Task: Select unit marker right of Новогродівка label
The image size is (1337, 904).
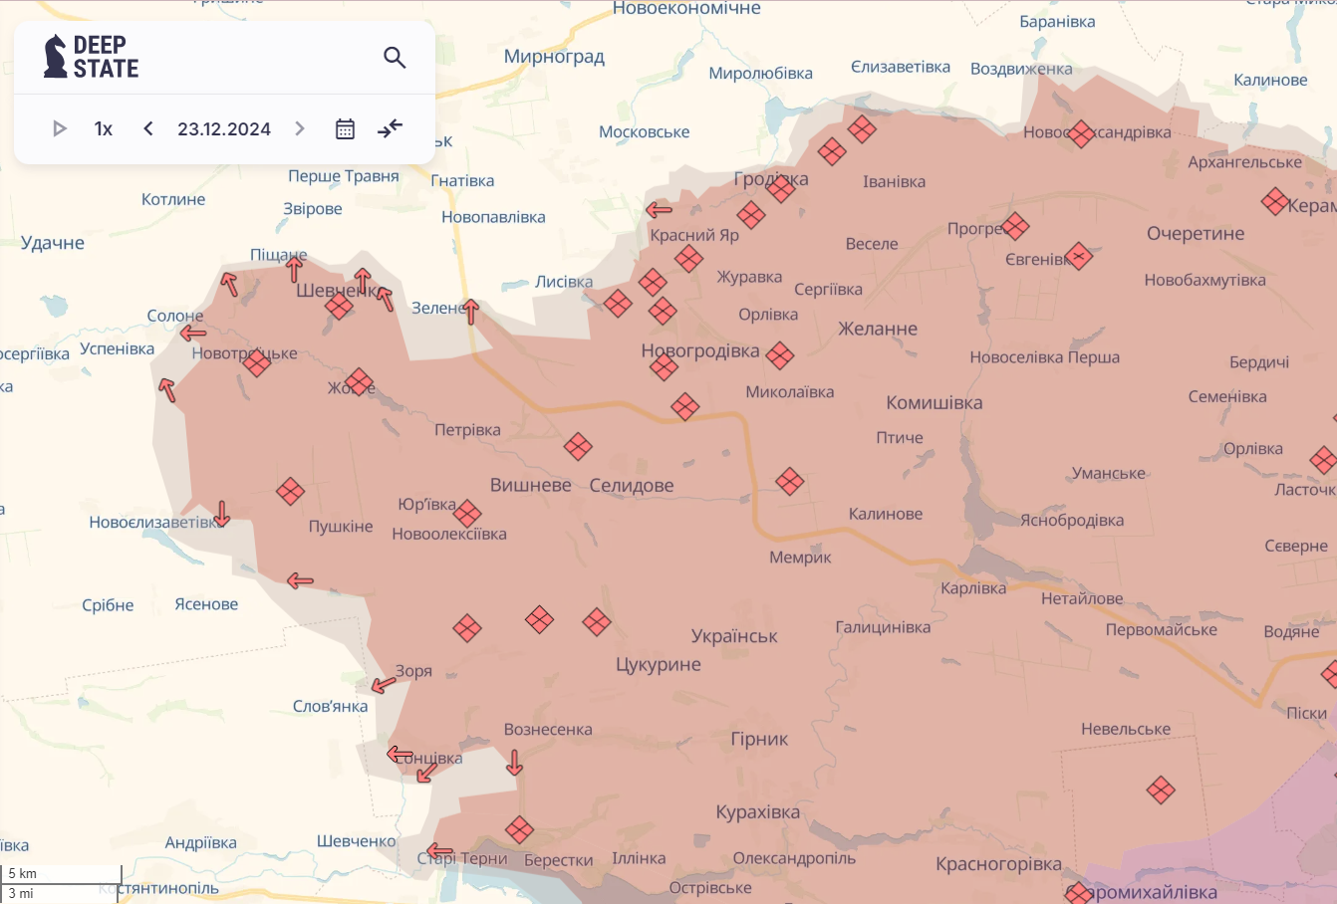Action: point(780,355)
